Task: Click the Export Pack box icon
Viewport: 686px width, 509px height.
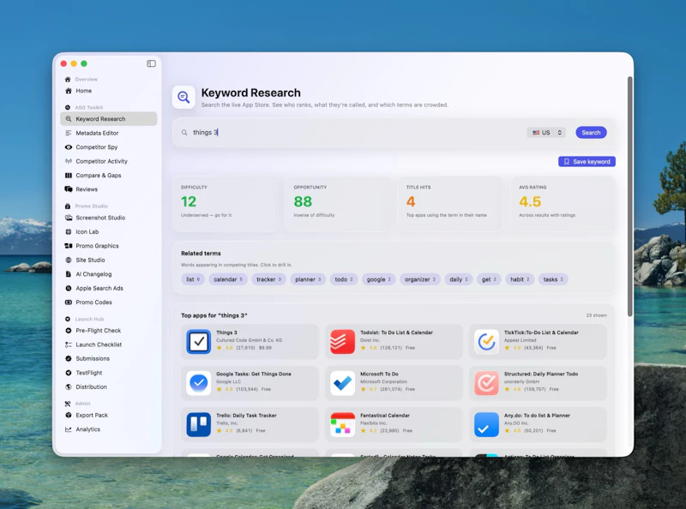Action: (69, 415)
